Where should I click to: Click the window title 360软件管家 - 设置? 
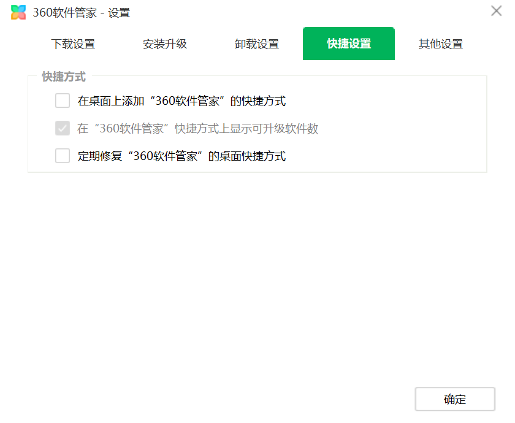tap(82, 13)
